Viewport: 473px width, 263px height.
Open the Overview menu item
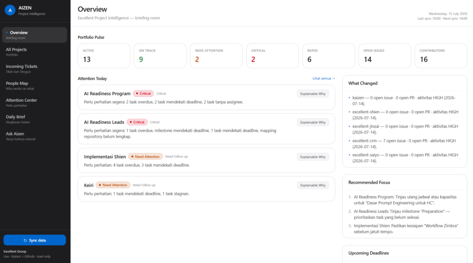point(35,35)
